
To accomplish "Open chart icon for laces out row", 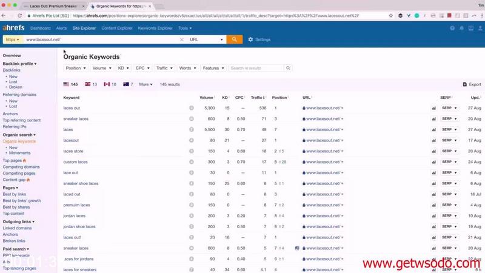I will click(x=433, y=108).
